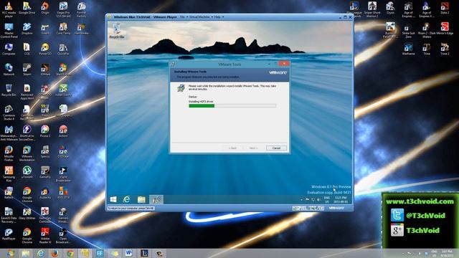Launch Glary Utilities desktop shortcut
459x258 pixels.
[27, 214]
